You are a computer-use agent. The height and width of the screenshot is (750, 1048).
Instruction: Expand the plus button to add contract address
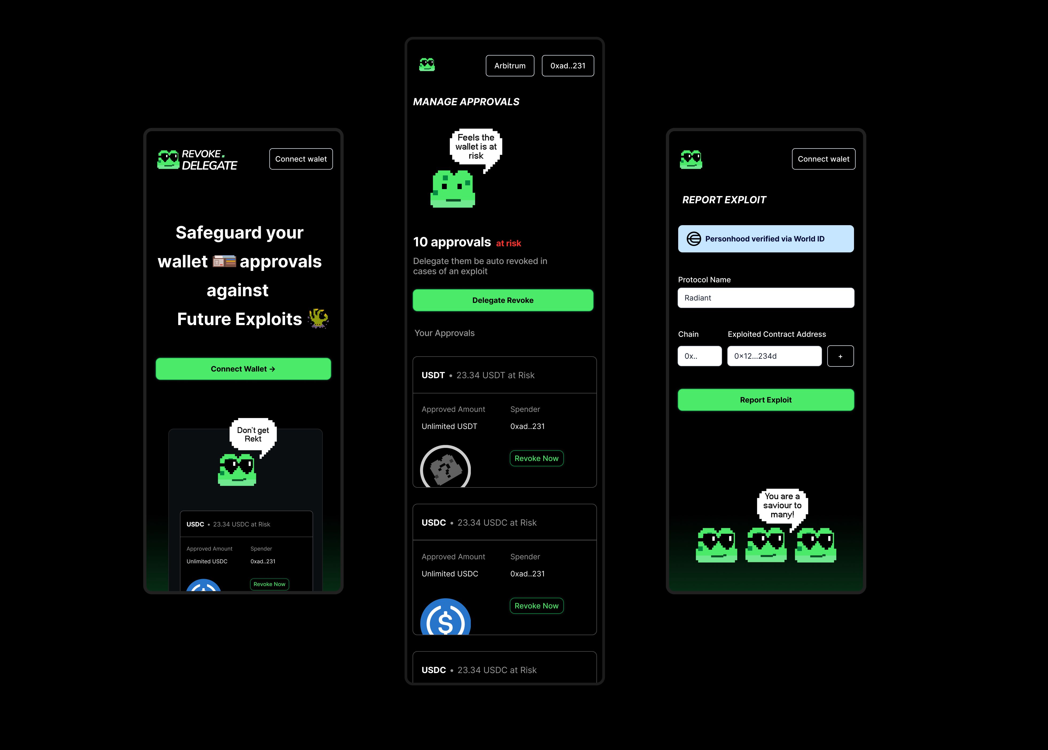point(840,356)
